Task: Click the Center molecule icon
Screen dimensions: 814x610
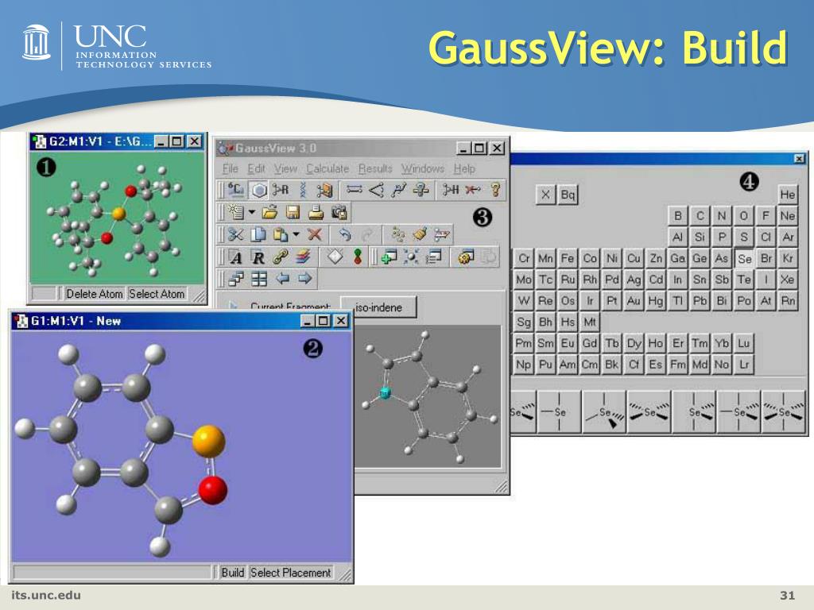Action: tap(411, 257)
